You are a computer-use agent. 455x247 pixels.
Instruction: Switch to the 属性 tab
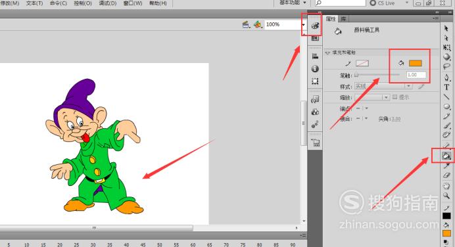tap(331, 19)
